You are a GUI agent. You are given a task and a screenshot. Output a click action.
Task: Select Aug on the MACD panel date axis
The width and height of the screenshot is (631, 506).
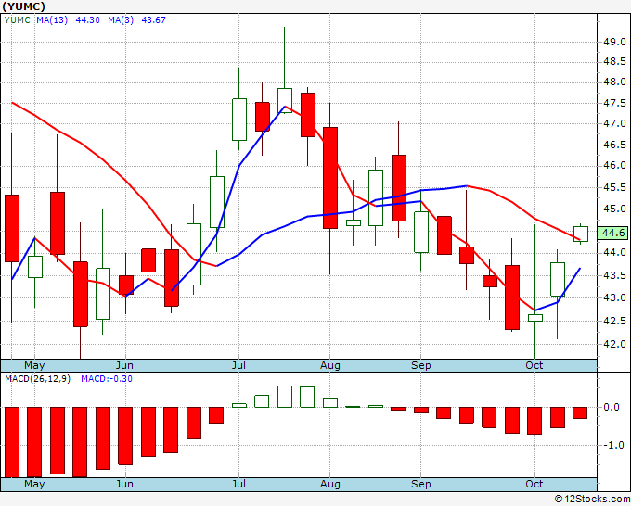[x=330, y=484]
